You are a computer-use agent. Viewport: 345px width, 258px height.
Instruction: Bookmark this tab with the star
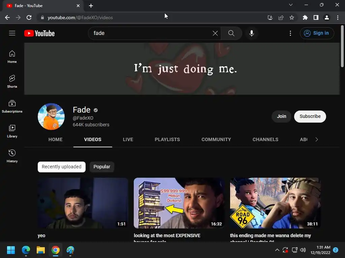click(x=292, y=17)
